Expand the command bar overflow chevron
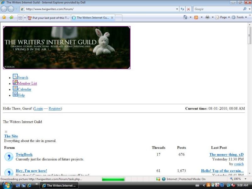The width and height of the screenshot is (252, 189). (250, 15)
